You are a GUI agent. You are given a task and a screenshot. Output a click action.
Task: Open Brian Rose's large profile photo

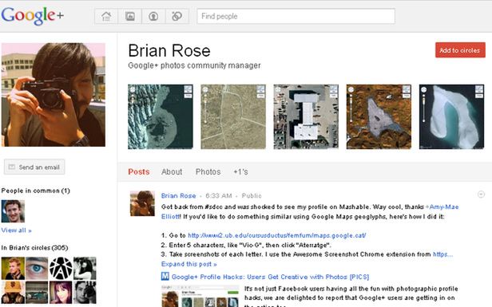[x=54, y=95]
